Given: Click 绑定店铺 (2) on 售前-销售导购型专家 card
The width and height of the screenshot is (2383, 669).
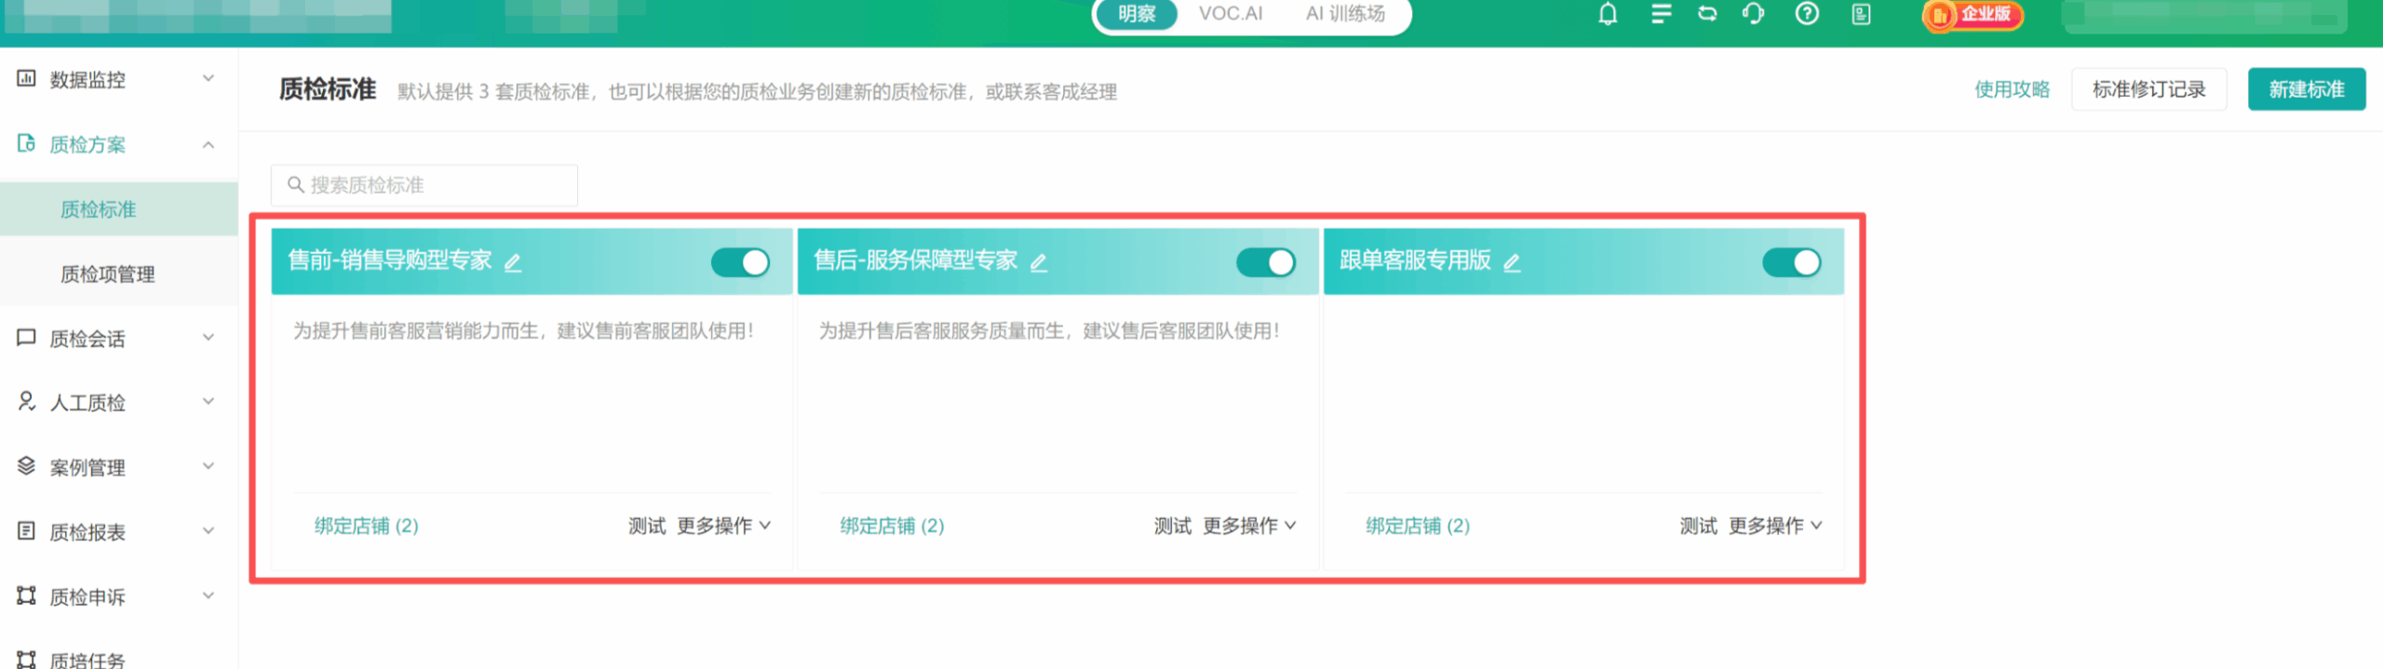Looking at the screenshot, I should (x=366, y=526).
